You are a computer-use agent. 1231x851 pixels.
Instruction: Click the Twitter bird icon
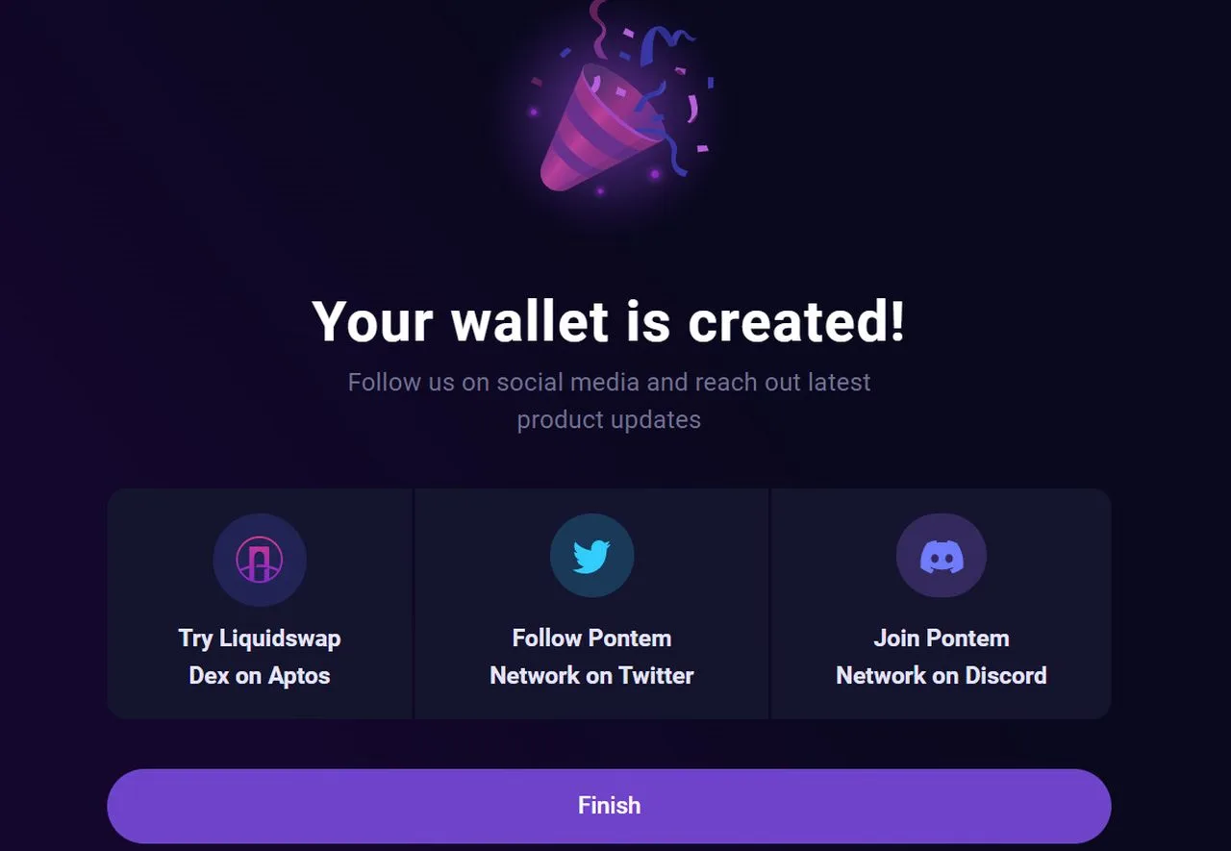(591, 556)
